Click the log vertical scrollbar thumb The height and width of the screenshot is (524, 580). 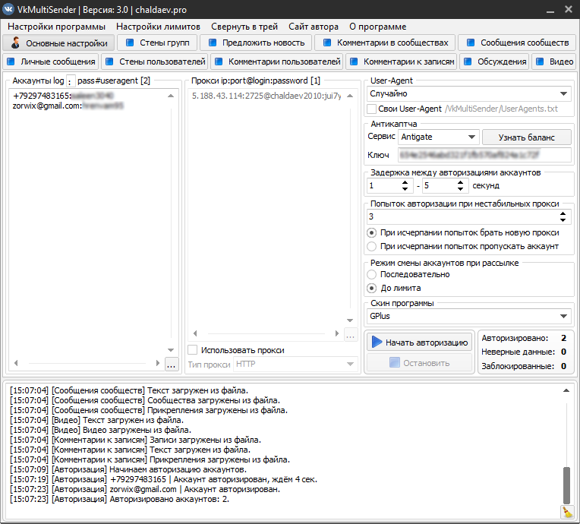pyautogui.click(x=566, y=485)
